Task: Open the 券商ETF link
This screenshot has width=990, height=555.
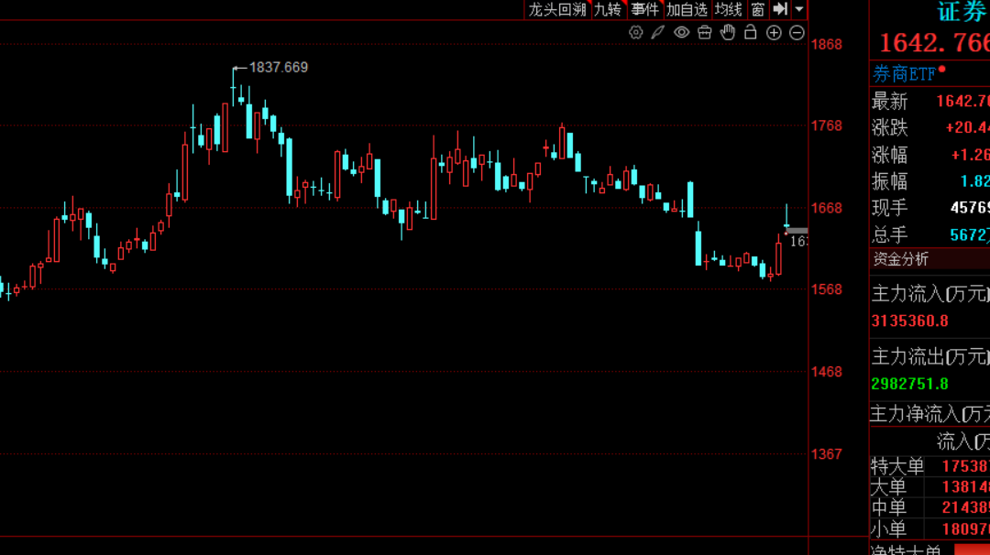Action: 904,74
